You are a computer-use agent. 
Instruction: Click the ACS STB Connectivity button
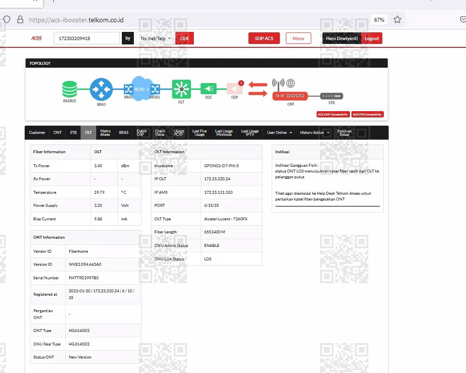[367, 115]
